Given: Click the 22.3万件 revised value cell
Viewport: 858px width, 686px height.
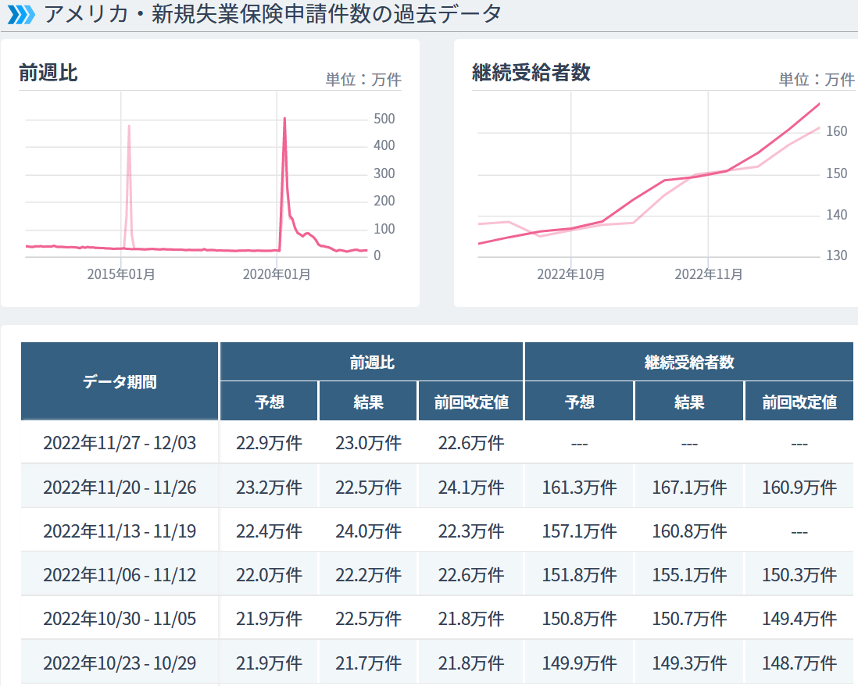Looking at the screenshot, I should pyautogui.click(x=470, y=531).
